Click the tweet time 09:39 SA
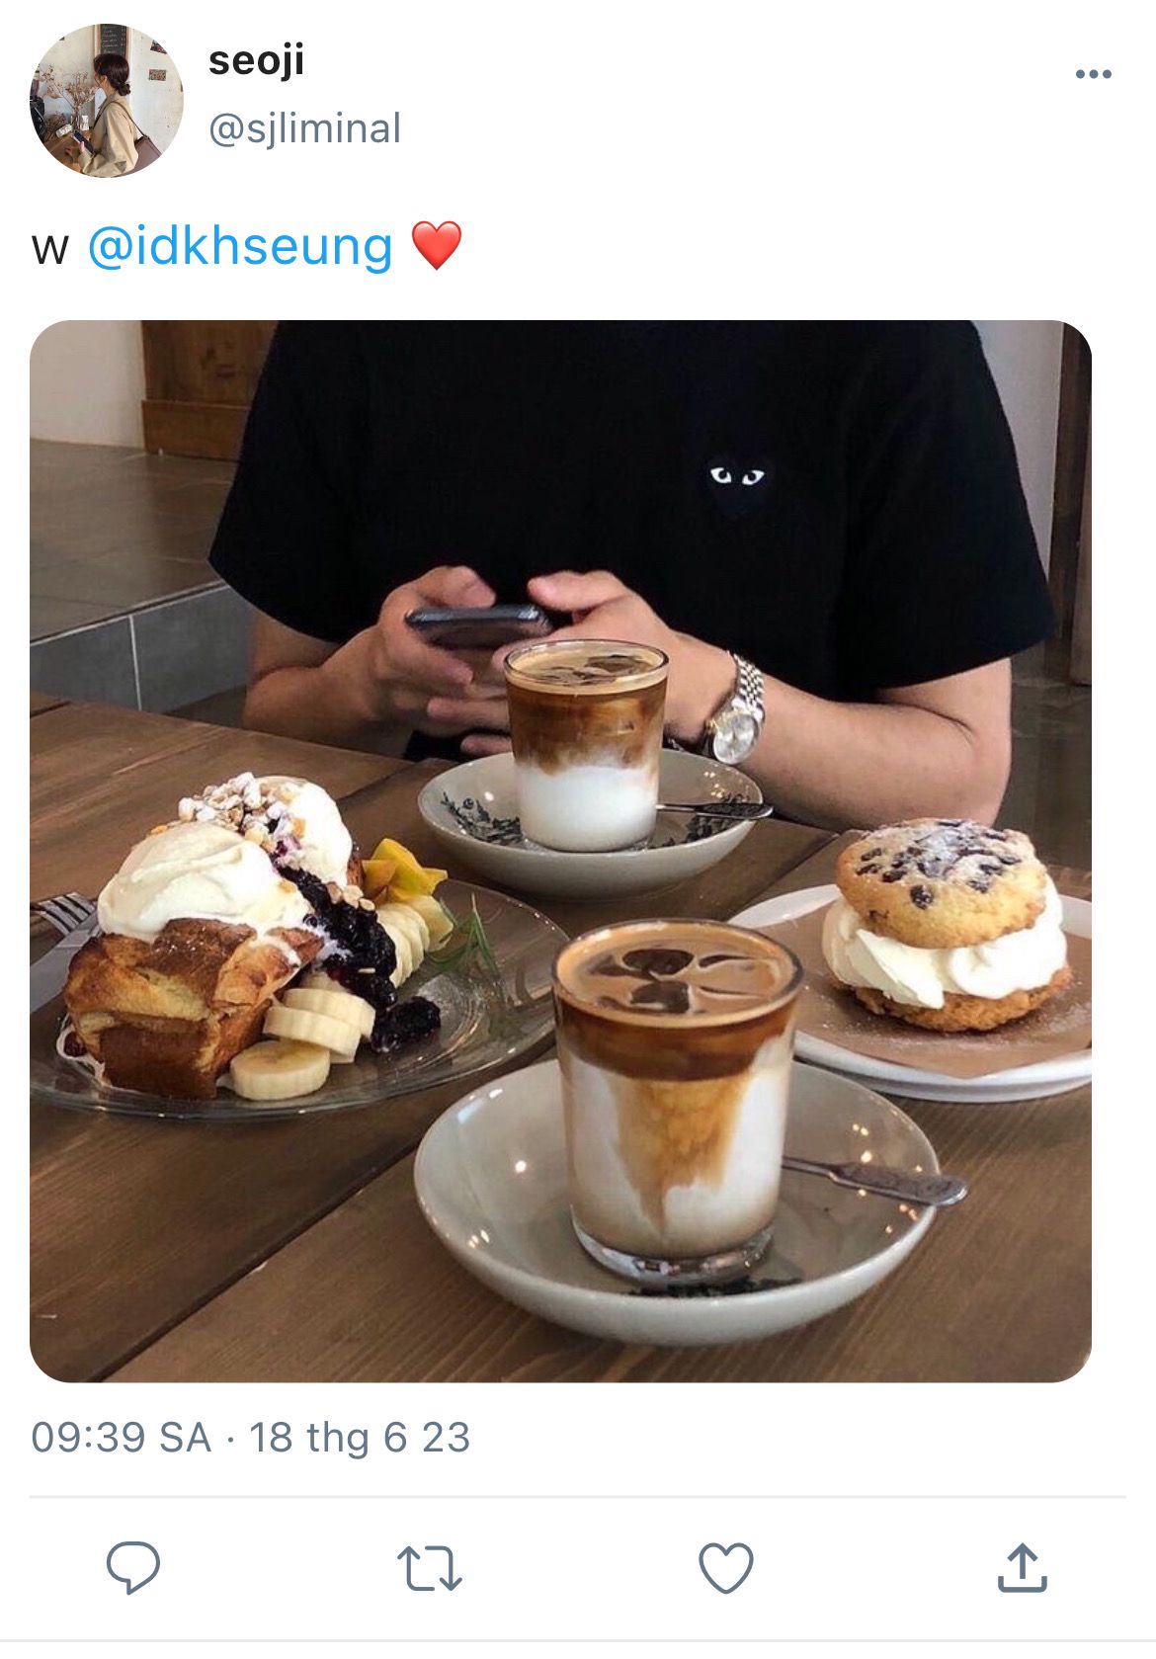The image size is (1156, 1659). pos(121,1437)
